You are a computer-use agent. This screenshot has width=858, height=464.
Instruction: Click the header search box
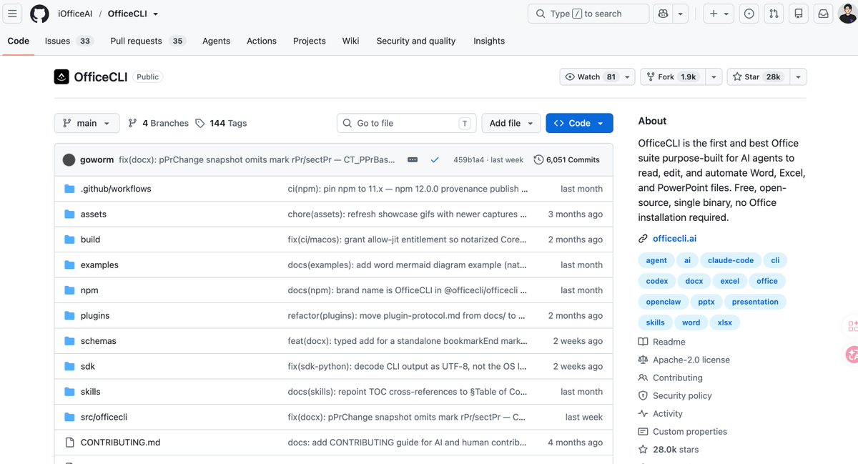(x=588, y=14)
